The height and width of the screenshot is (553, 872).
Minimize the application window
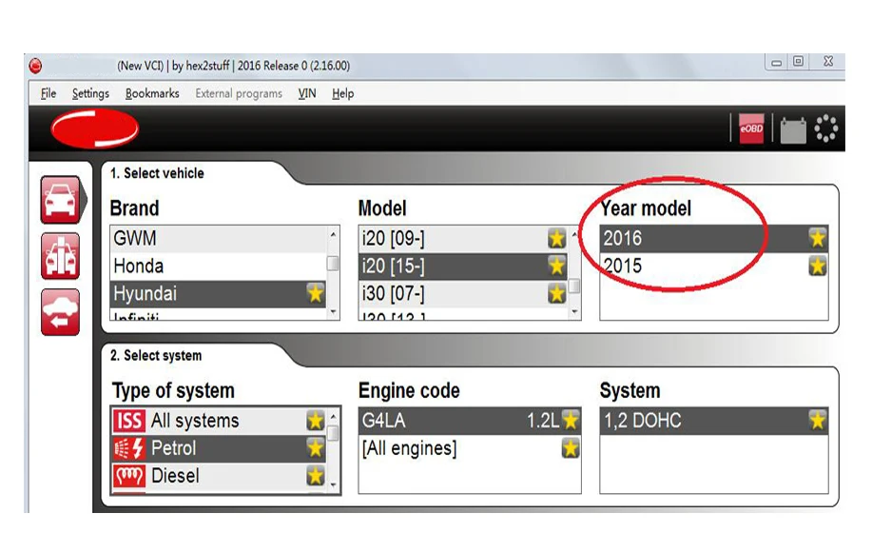777,63
